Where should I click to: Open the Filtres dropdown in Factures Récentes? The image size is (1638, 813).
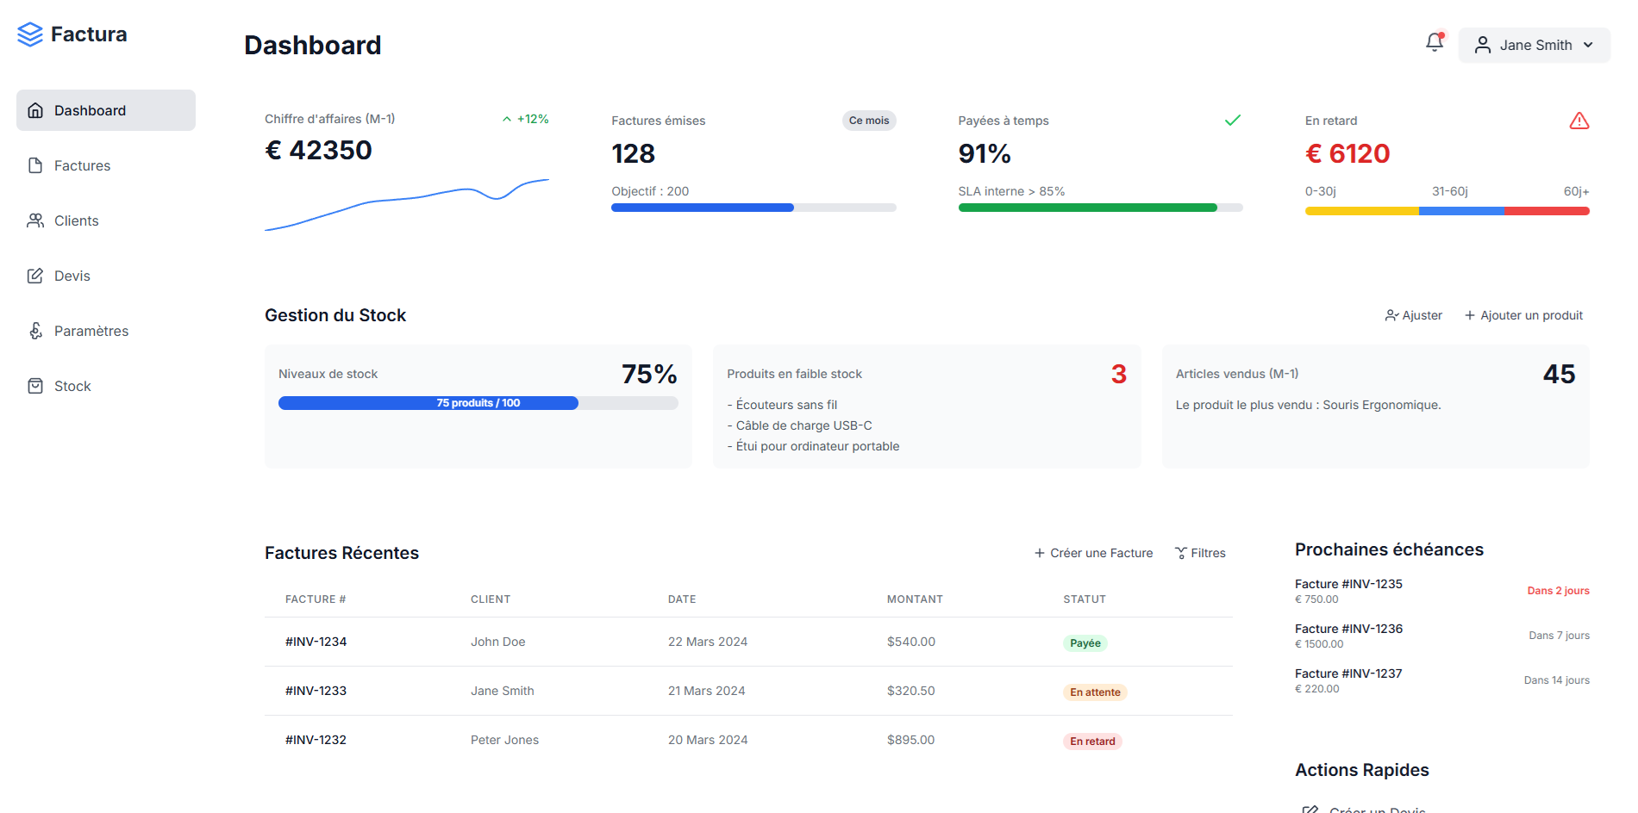point(1200,552)
